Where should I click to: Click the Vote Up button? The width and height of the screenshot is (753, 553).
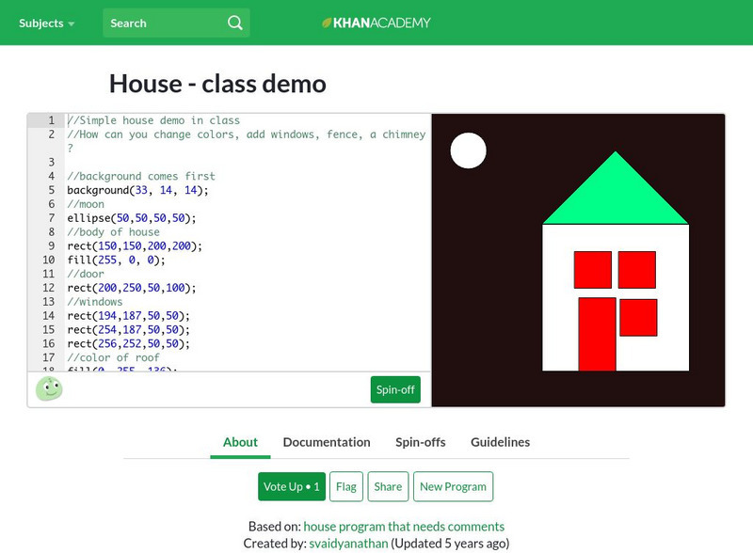click(x=292, y=487)
